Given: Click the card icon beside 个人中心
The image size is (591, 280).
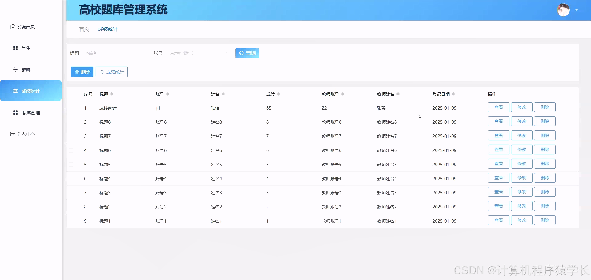Looking at the screenshot, I should (x=13, y=134).
